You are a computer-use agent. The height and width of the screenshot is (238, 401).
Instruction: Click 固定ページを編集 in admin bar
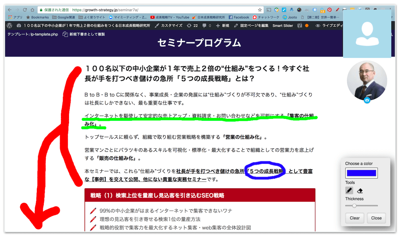(x=251, y=25)
